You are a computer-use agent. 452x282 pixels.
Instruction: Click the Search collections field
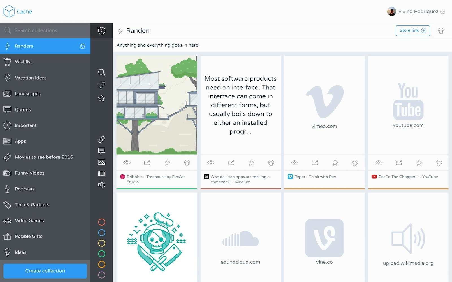(45, 30)
